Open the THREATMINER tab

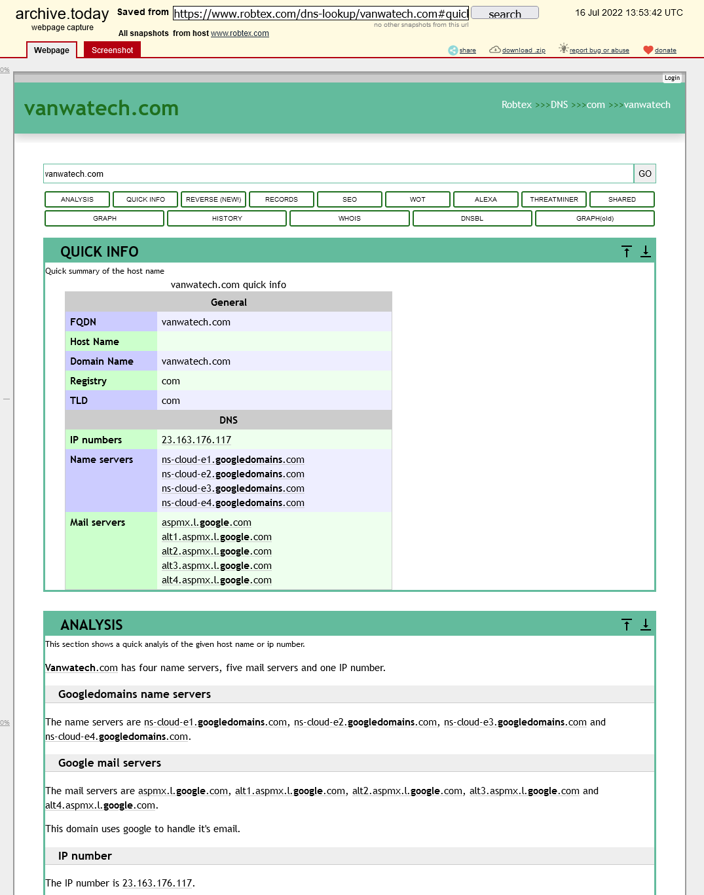pos(554,199)
